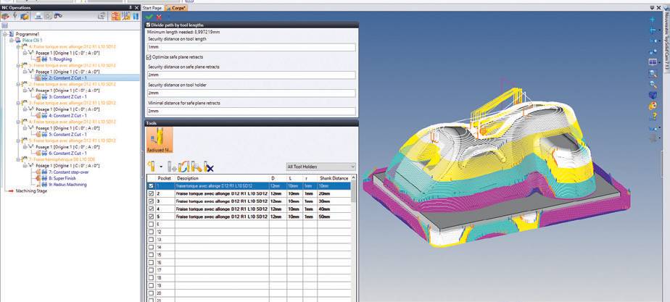The image size is (670, 302).
Task: Open the All Tool Holders dropdown
Action: [x=321, y=167]
